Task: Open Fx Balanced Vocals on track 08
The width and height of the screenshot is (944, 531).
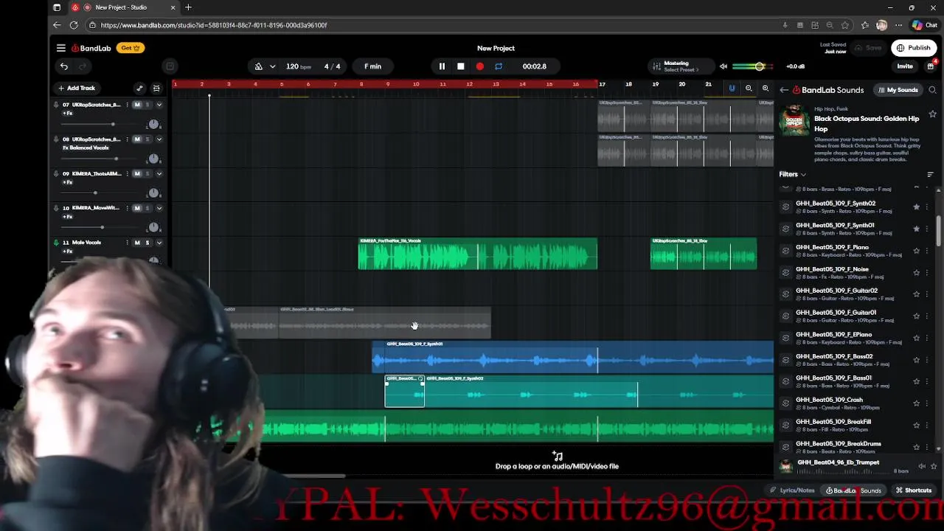Action: click(86, 147)
